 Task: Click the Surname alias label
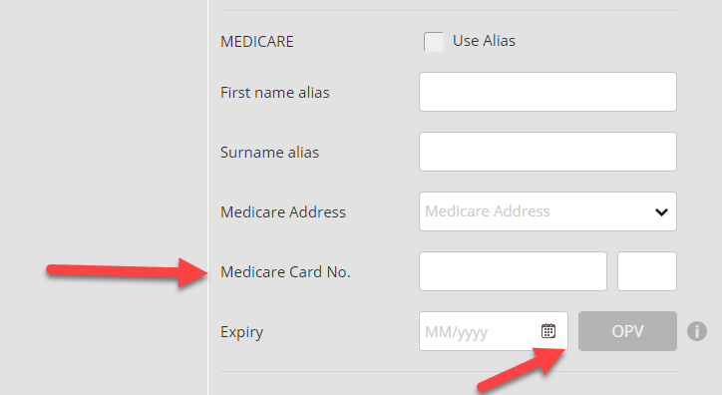pyautogui.click(x=269, y=153)
